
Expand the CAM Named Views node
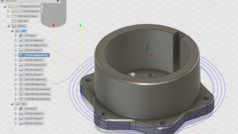coord(9,16)
